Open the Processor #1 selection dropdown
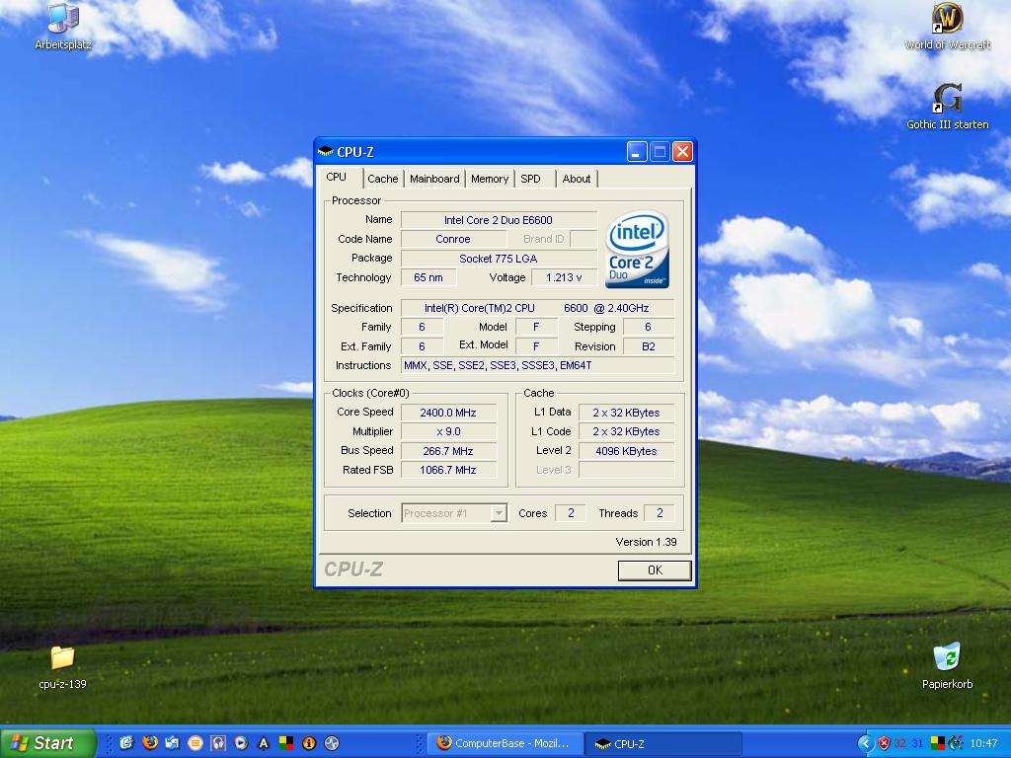Screen dimensions: 1011x758 (454, 513)
